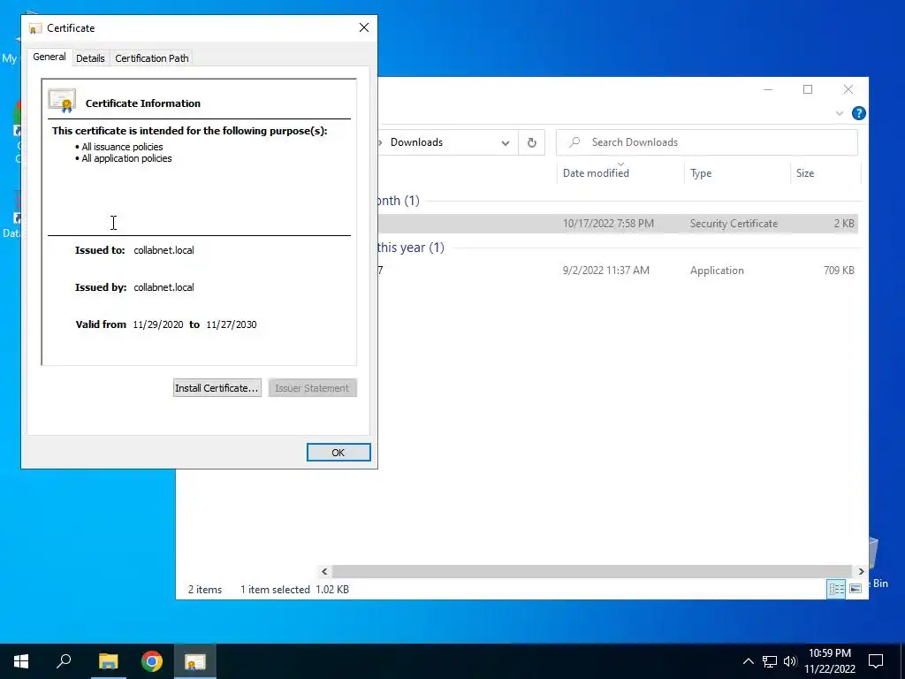Open the Certification Path tab
The height and width of the screenshot is (679, 905).
point(152,58)
